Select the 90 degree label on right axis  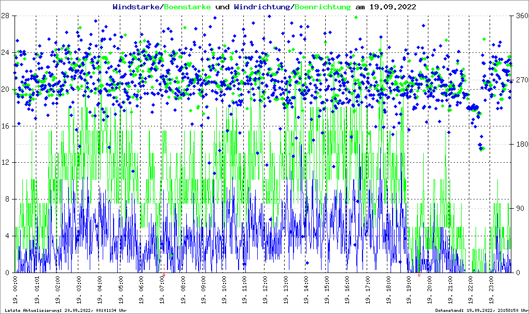[x=519, y=208]
